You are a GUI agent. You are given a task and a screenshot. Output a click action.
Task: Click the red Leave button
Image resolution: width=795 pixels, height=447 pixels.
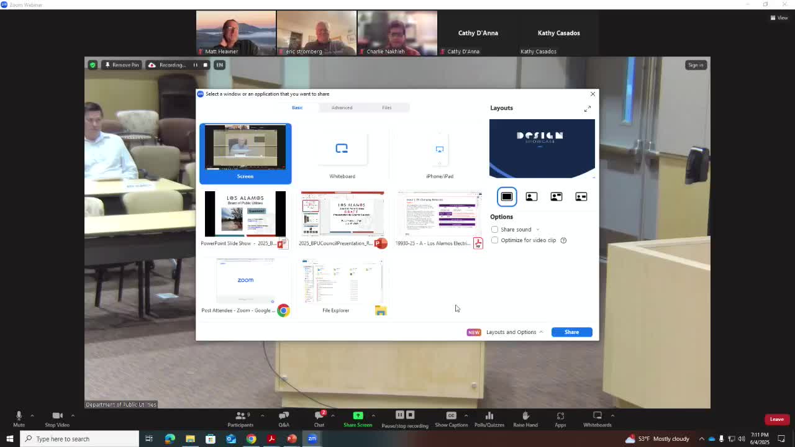776,419
